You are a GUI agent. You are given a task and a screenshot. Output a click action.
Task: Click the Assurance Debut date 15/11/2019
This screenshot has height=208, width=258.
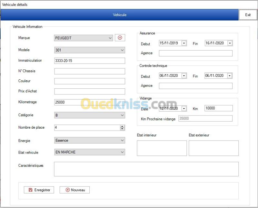[x=169, y=43]
